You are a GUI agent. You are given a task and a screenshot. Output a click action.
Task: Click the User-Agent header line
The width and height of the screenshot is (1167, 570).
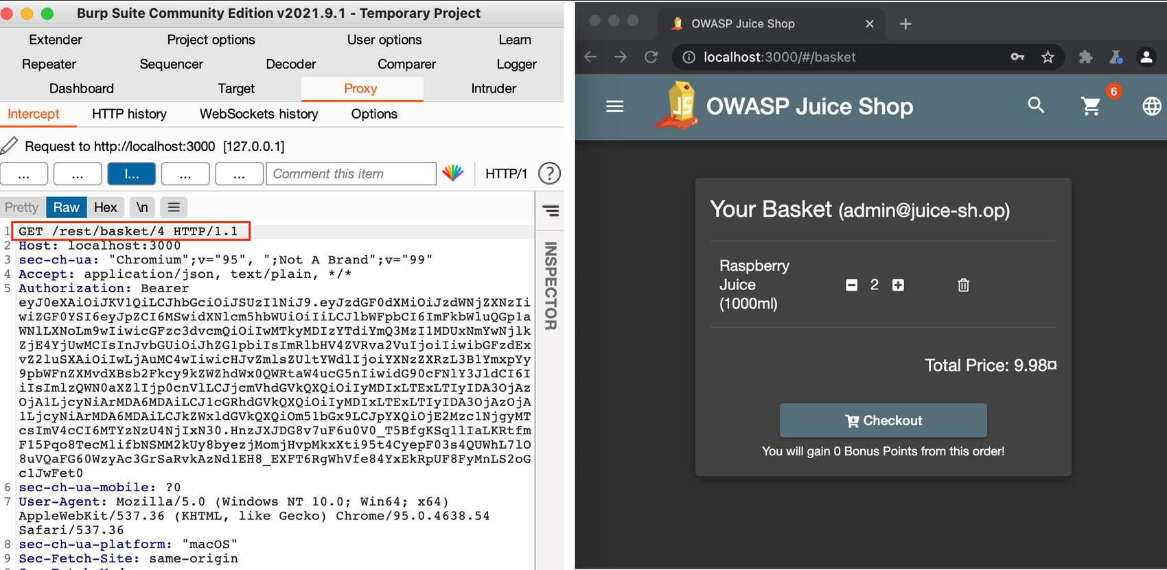pos(233,501)
